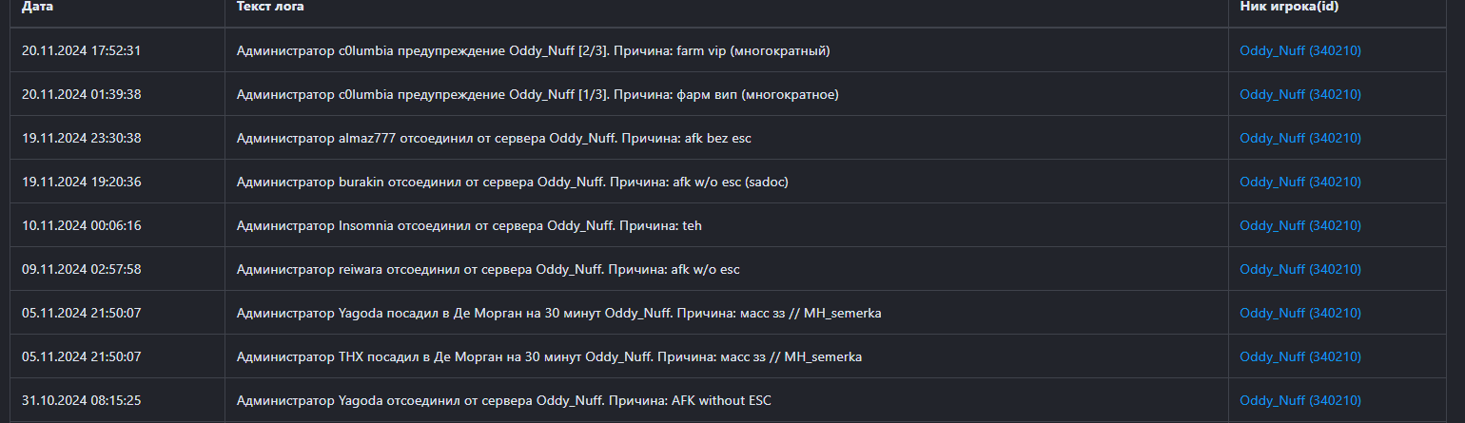Open Oddy_Nuff link in the THX log row
The width and height of the screenshot is (1465, 423).
[1299, 356]
